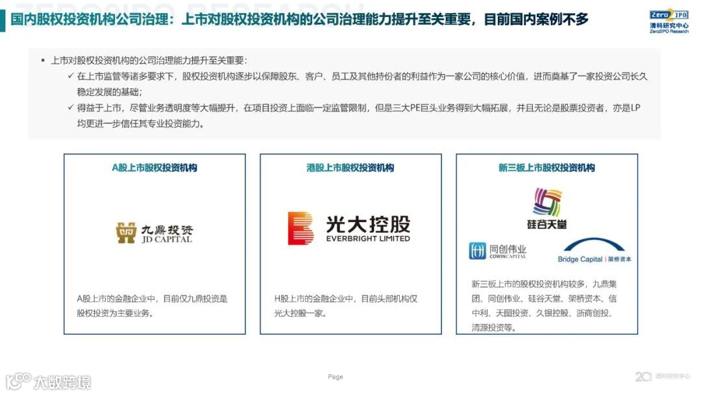Image resolution: width=701 pixels, height=395 pixels.
Task: Click the 港股上市股权投资机构 heading
Action: pyautogui.click(x=350, y=168)
